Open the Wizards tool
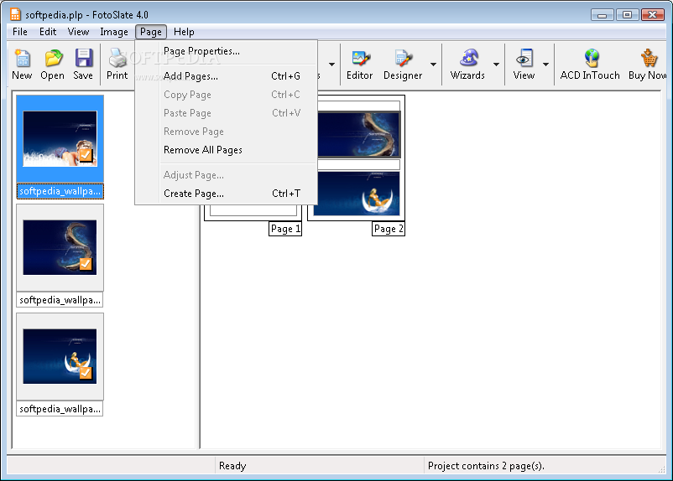The width and height of the screenshot is (673, 481). 467,65
